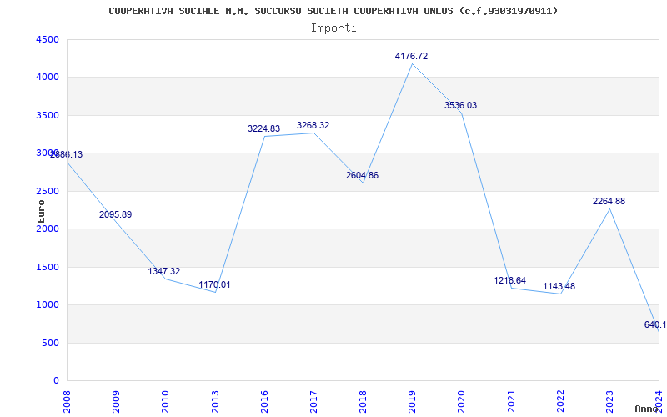This screenshot has height=417, width=667.
Task: Click the y-axis value 2000
Action: point(48,229)
